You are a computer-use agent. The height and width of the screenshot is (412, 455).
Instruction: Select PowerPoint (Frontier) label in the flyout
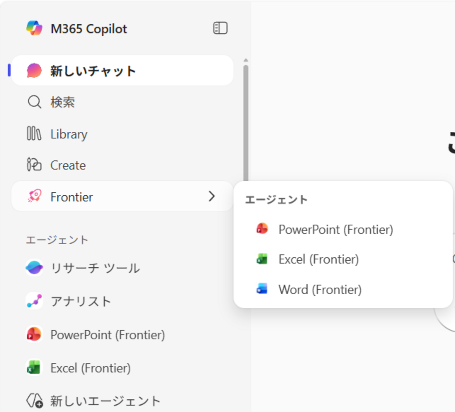pos(336,230)
